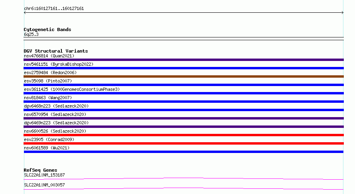Click the blue bar under nsv6061589
This screenshot has width=355, height=194.
click(x=183, y=152)
